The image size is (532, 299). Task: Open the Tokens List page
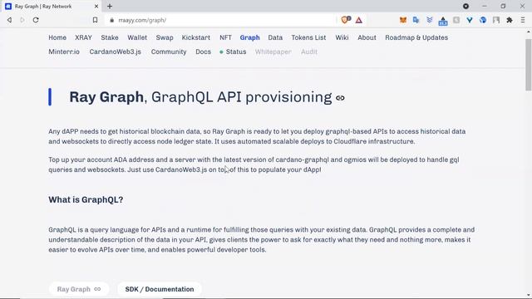tap(308, 37)
